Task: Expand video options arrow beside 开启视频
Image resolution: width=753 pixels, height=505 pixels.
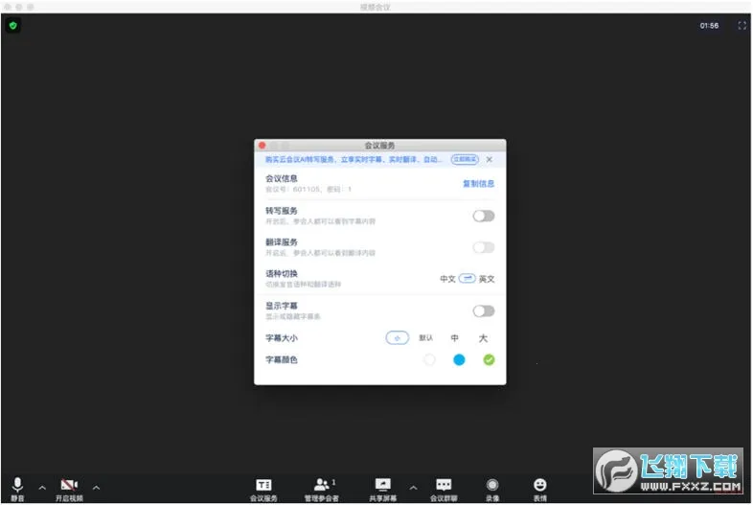Action: point(95,488)
